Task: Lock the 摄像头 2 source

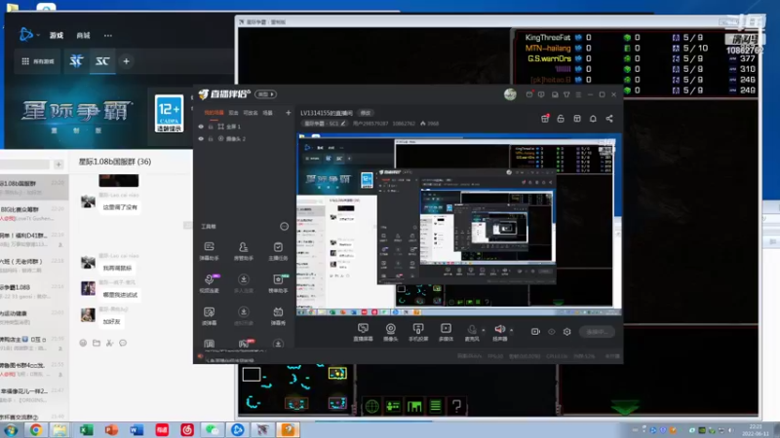Action: (211, 138)
